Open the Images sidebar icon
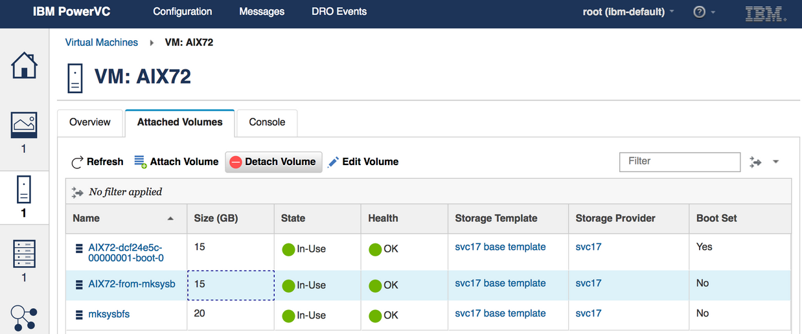The image size is (802, 334). click(24, 125)
